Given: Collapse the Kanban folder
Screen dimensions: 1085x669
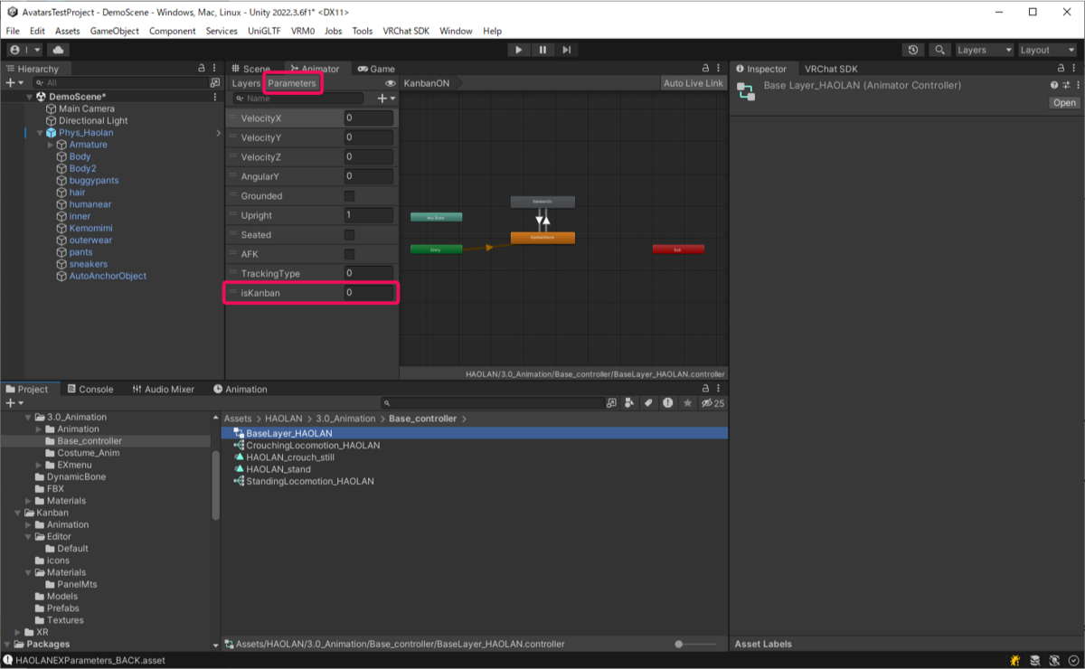Looking at the screenshot, I should [19, 513].
